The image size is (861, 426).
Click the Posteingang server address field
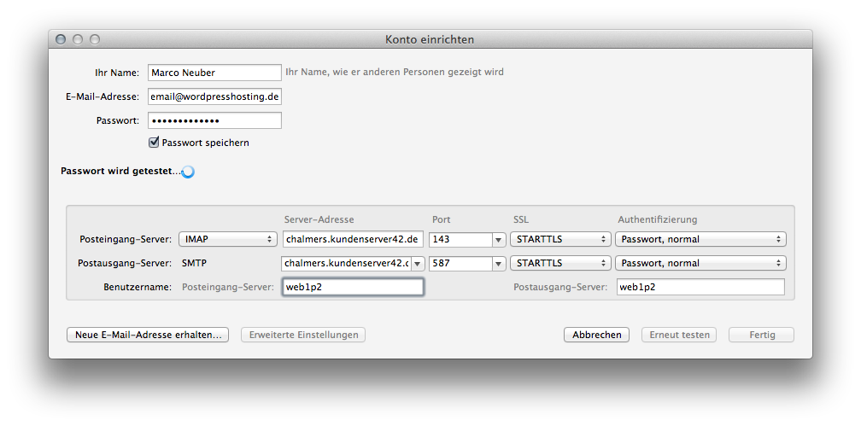pos(353,239)
